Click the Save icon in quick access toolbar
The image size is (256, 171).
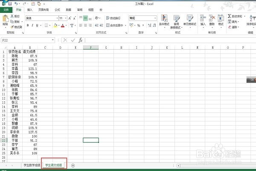point(10,4)
